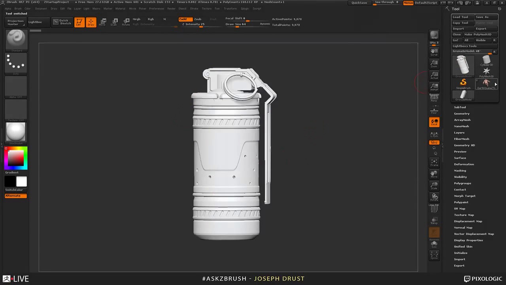Select the Scale tool on the top shelf
The height and width of the screenshot is (285, 506).
point(115,22)
